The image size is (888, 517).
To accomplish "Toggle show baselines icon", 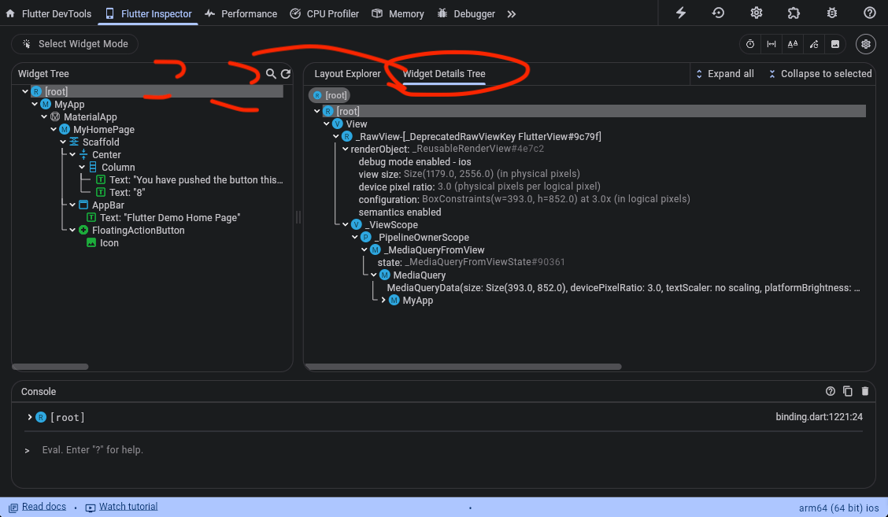I will (792, 44).
